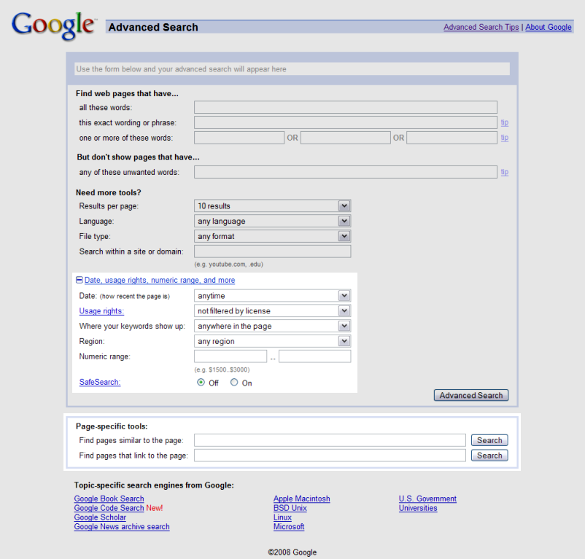Image resolution: width=585 pixels, height=559 pixels.
Task: Open the Universities search link
Action: (418, 508)
